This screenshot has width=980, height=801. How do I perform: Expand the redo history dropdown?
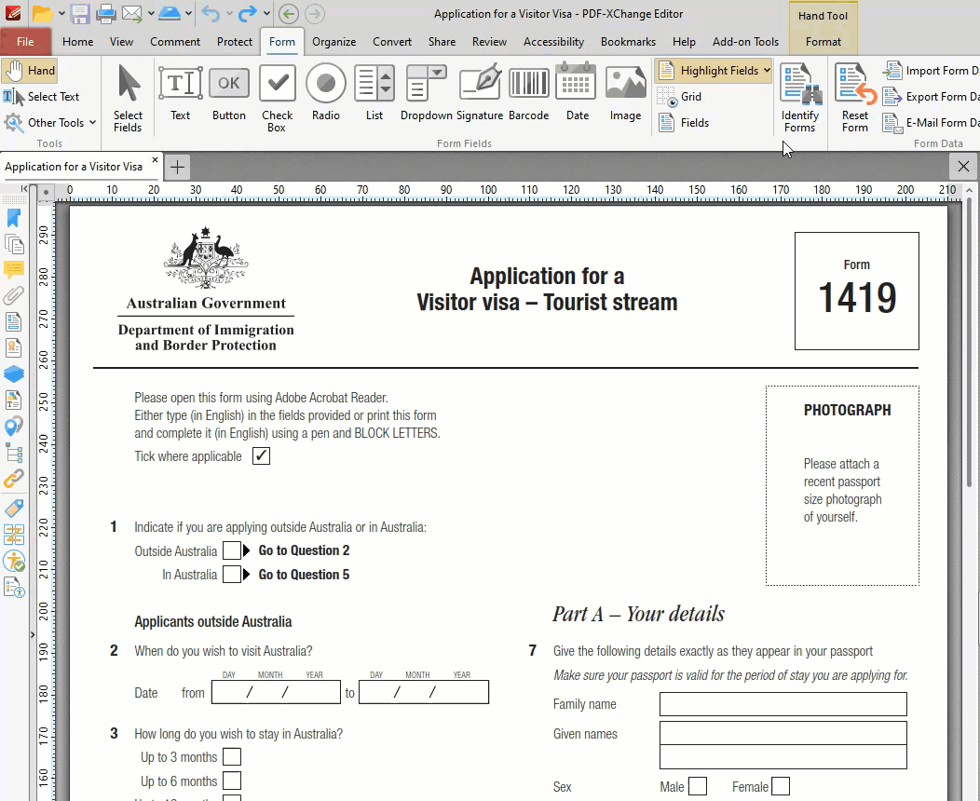(x=266, y=13)
